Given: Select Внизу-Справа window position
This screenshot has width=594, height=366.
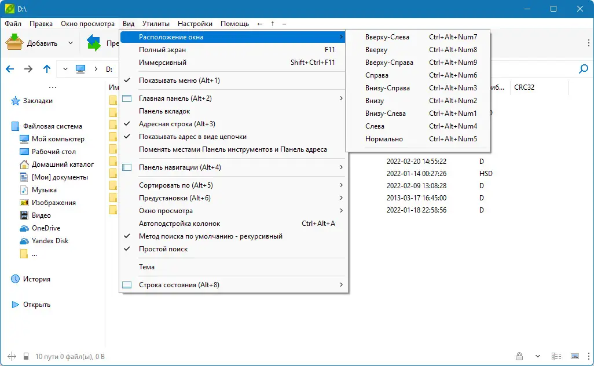Looking at the screenshot, I should coord(418,88).
